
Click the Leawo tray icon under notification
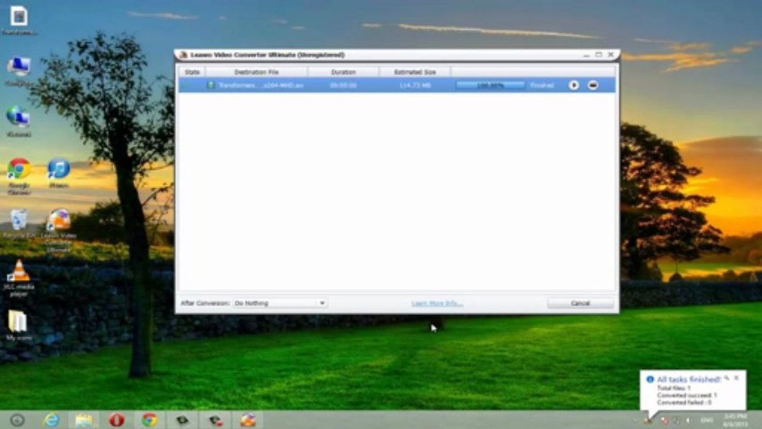click(x=648, y=420)
